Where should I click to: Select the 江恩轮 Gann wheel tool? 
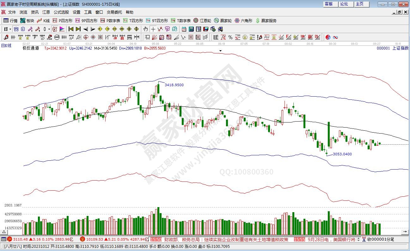pos(202,21)
